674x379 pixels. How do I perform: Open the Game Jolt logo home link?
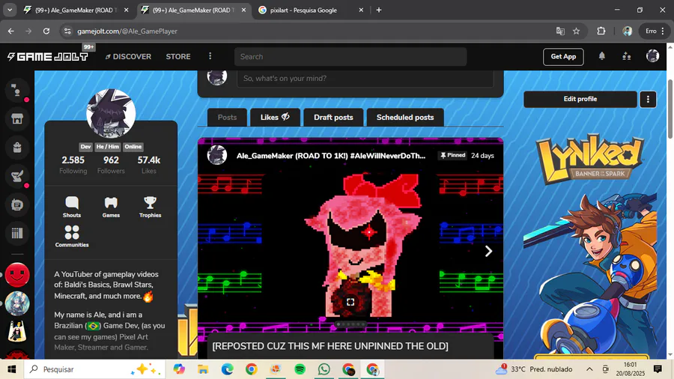click(x=48, y=57)
